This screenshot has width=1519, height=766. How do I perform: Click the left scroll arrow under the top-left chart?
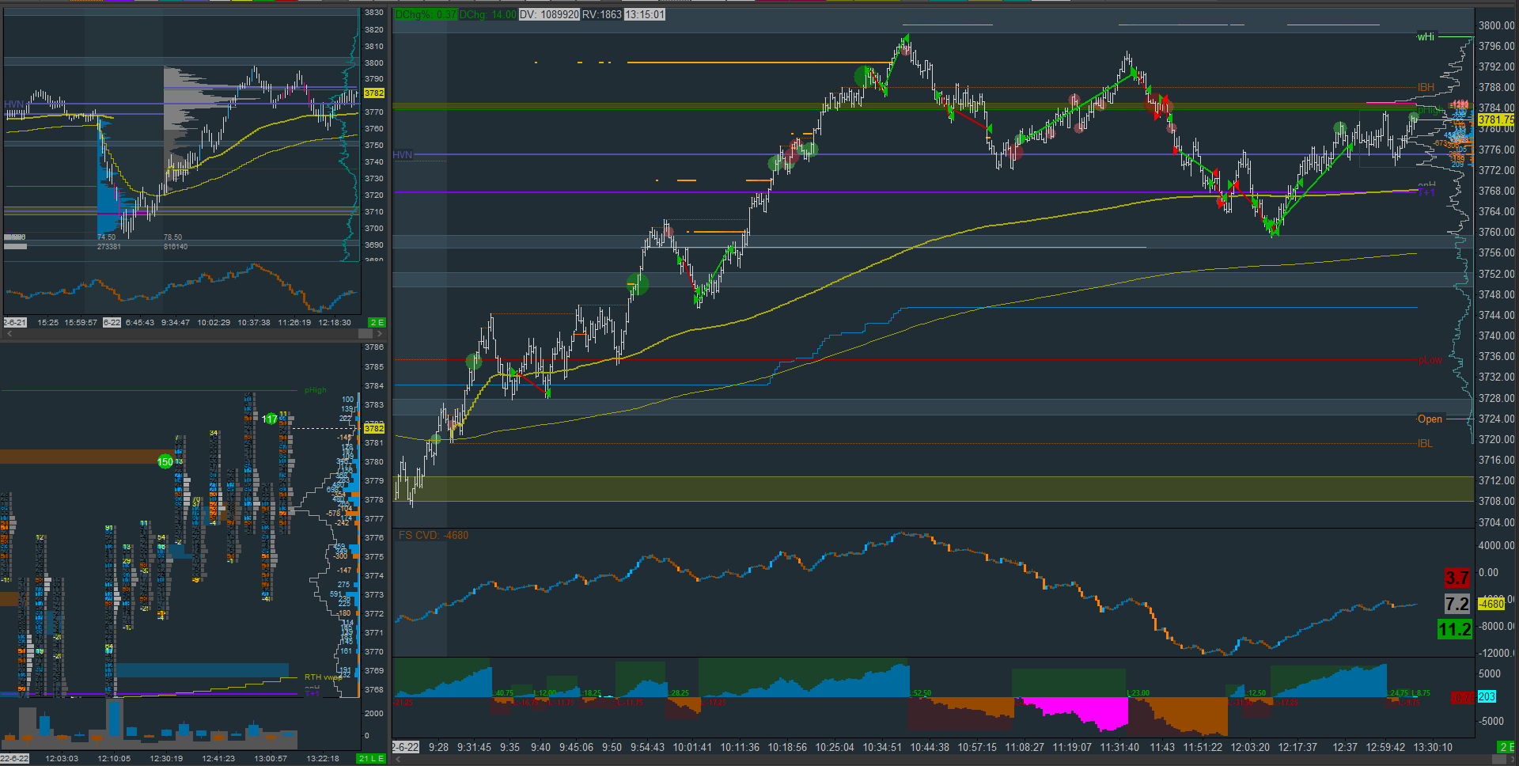(9, 333)
